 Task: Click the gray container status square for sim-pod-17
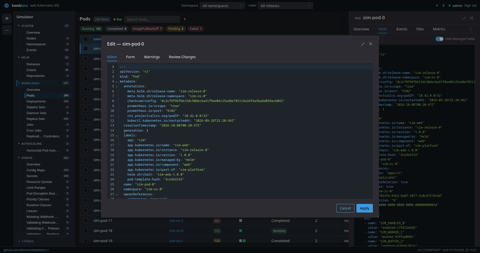click(x=241, y=221)
